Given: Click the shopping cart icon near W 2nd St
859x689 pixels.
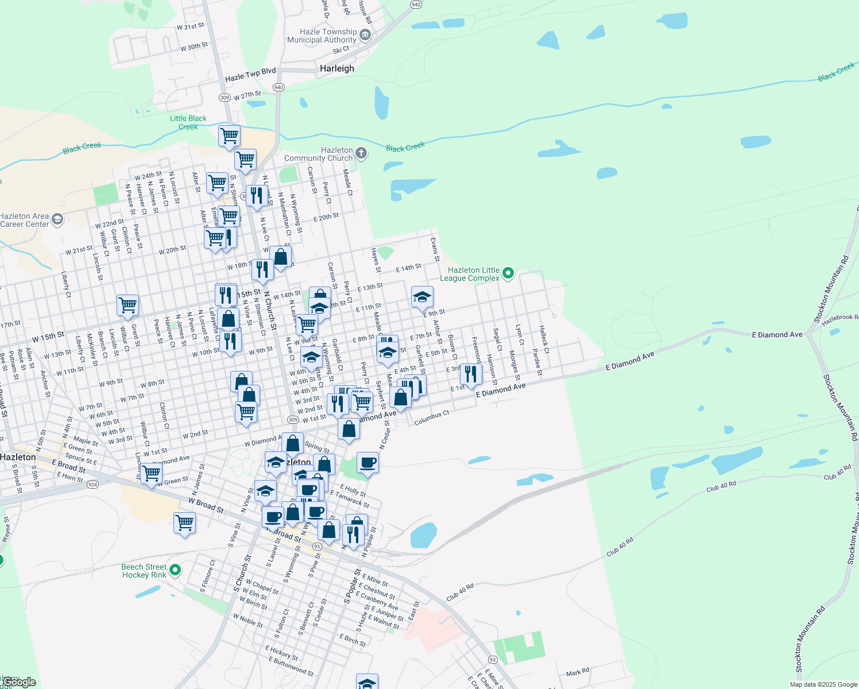Looking at the screenshot, I should [x=246, y=412].
